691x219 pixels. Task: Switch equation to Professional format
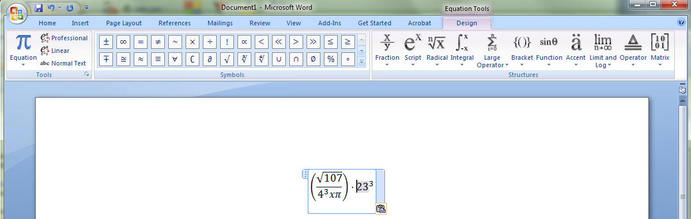(64, 38)
